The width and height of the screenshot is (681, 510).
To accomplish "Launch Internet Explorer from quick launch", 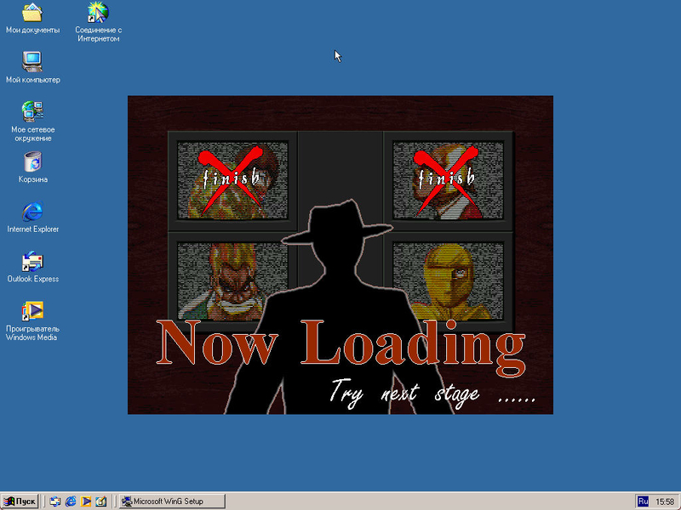I will (x=71, y=501).
